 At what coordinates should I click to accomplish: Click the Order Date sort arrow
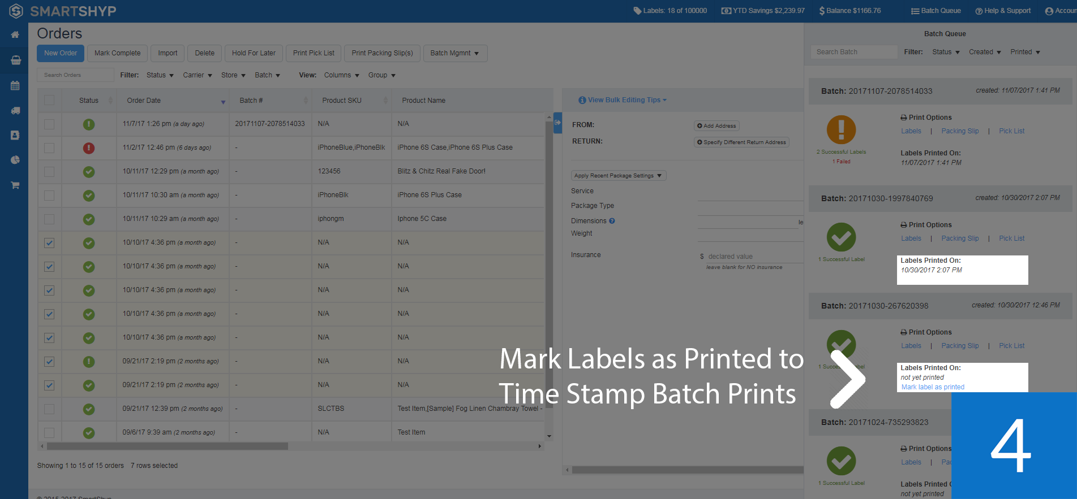(x=223, y=102)
